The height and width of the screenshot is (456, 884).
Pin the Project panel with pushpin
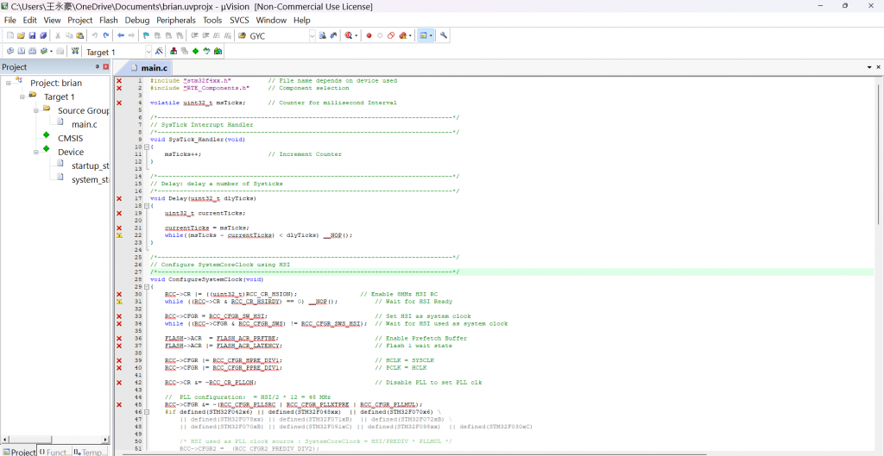pyautogui.click(x=97, y=66)
